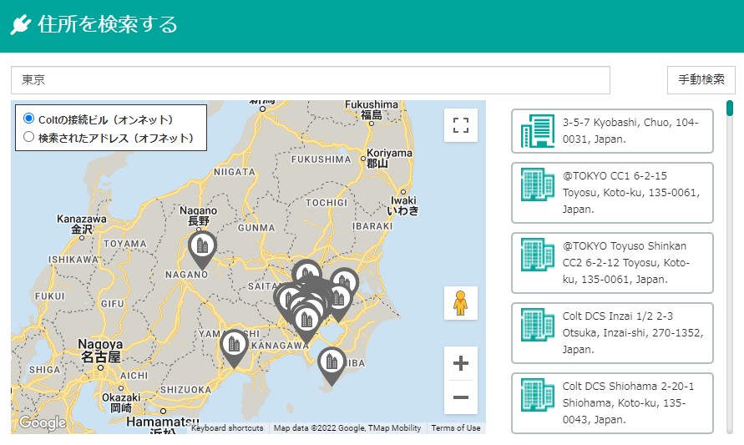Select the Colt on-net buildings radio button
This screenshot has height=445, width=744.
(x=28, y=119)
